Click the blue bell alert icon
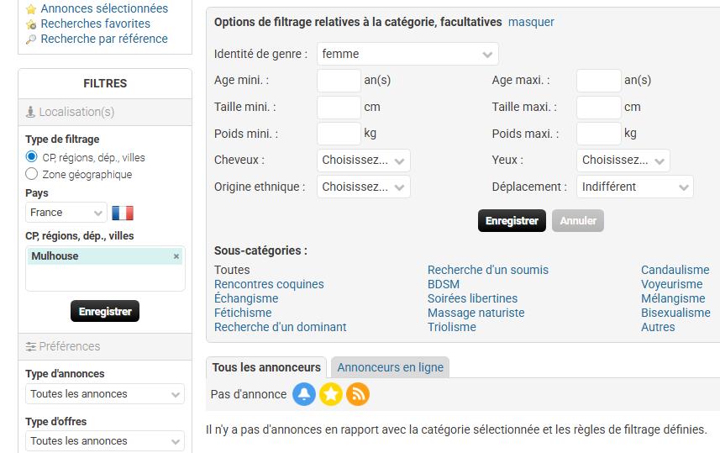This screenshot has height=453, width=720. point(304,394)
